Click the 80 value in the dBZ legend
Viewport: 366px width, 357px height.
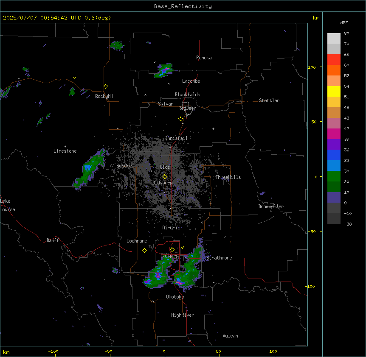point(346,33)
